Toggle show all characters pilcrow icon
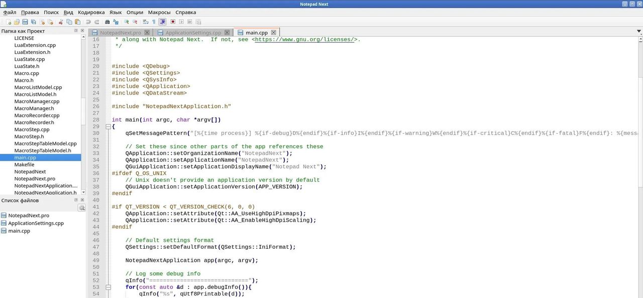Screen dimensions: 643x298 (154, 22)
